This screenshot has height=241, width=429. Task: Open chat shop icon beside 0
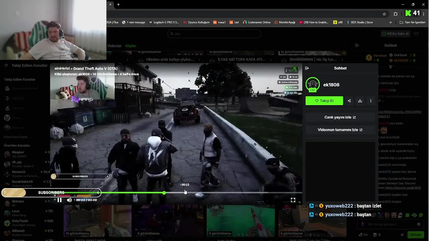point(375,235)
